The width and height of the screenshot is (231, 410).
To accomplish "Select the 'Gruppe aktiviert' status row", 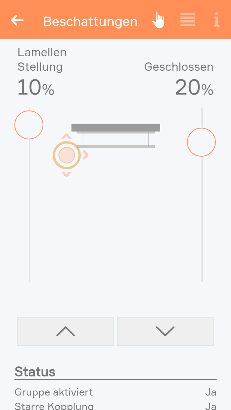I will 115,392.
